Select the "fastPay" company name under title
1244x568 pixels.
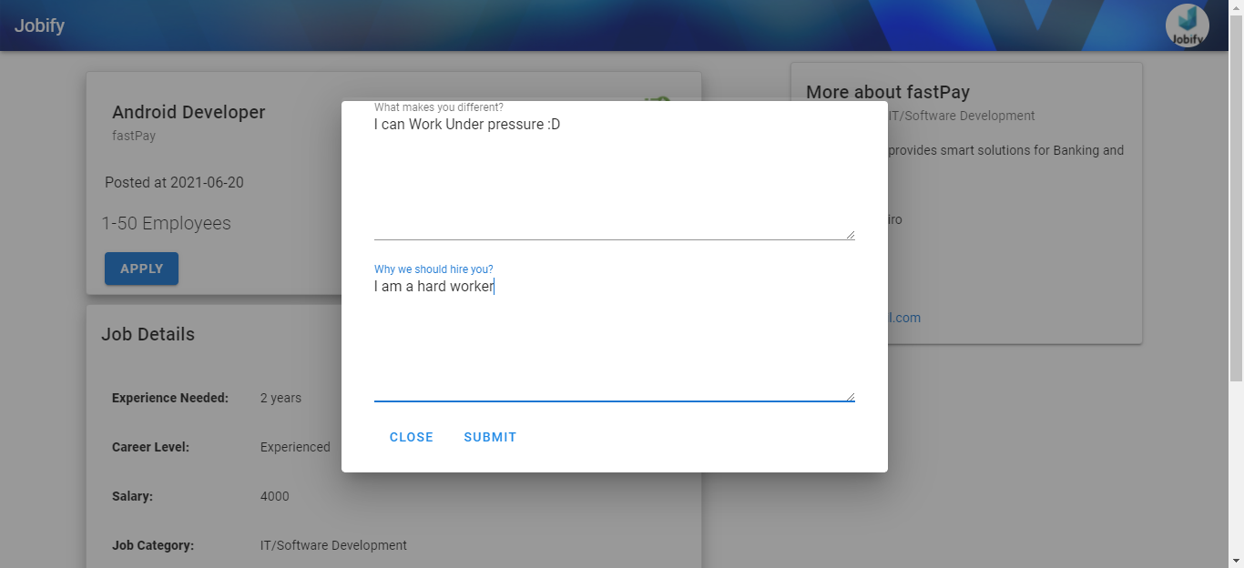[x=134, y=136]
